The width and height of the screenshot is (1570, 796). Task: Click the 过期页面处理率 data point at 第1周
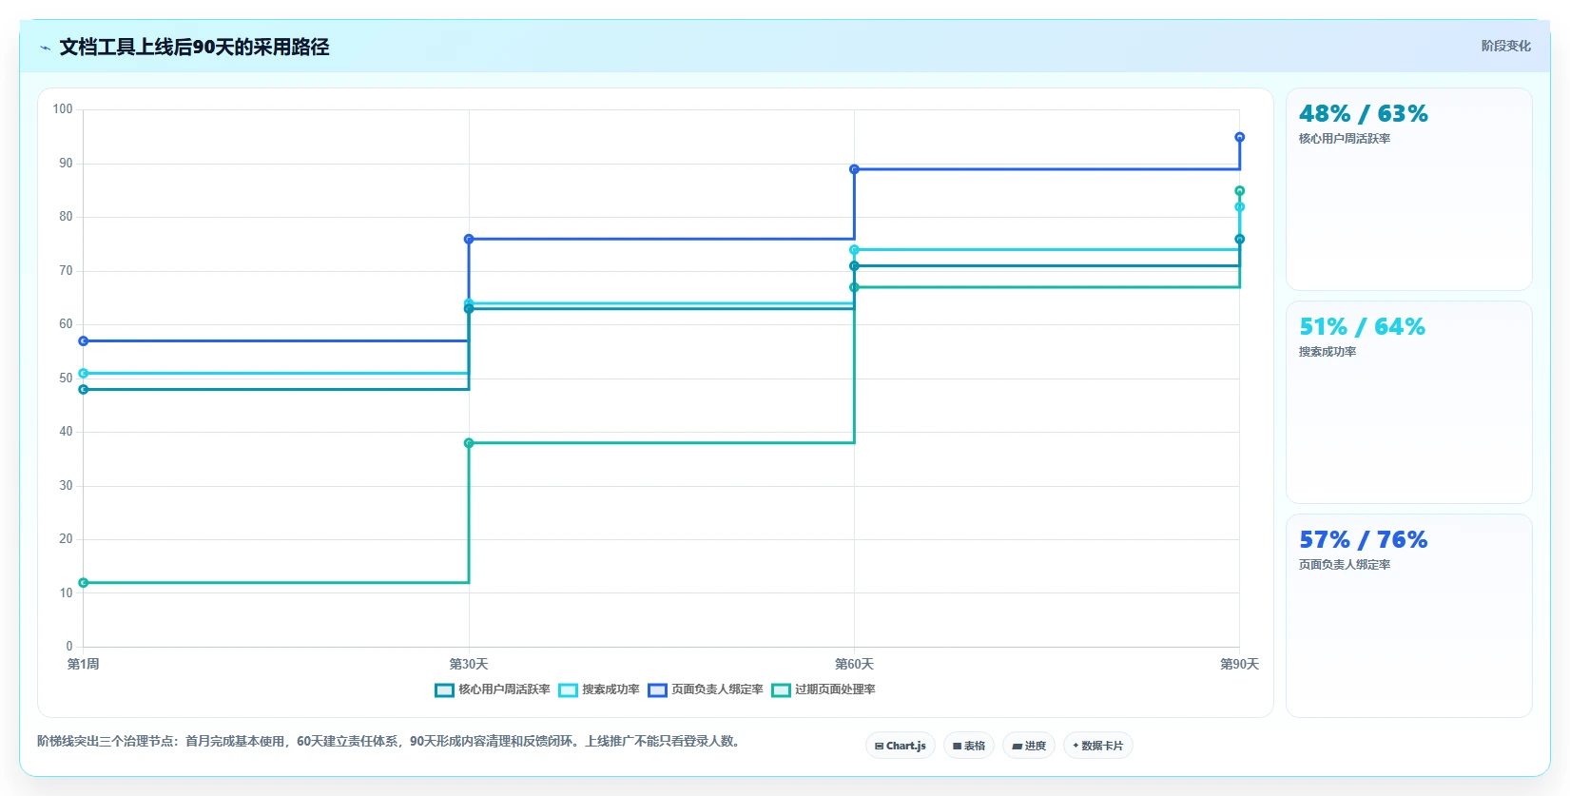click(x=84, y=582)
